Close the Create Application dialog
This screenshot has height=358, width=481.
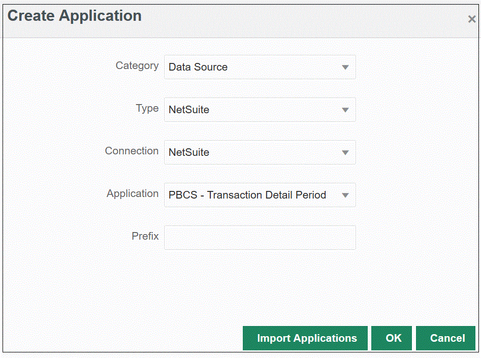[x=471, y=20]
